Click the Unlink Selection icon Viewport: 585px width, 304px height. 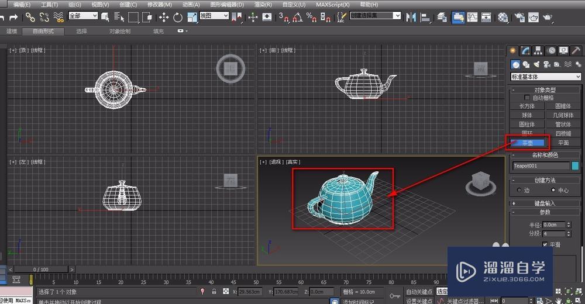click(x=44, y=17)
